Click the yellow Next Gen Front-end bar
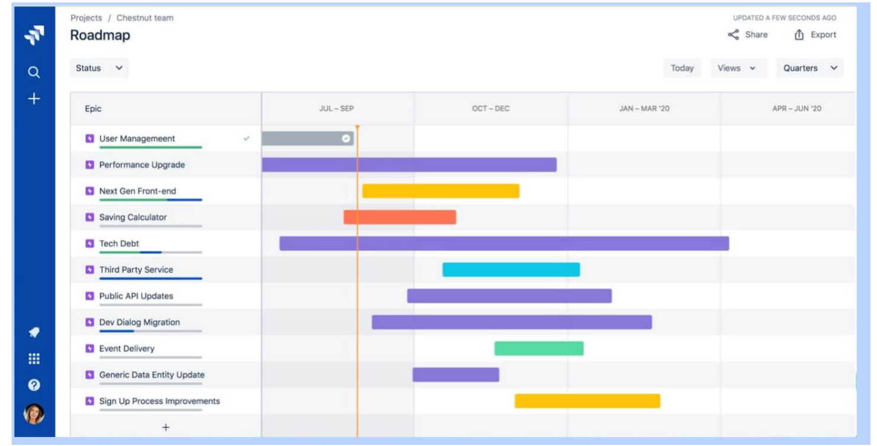This screenshot has width=877, height=446. click(x=441, y=191)
